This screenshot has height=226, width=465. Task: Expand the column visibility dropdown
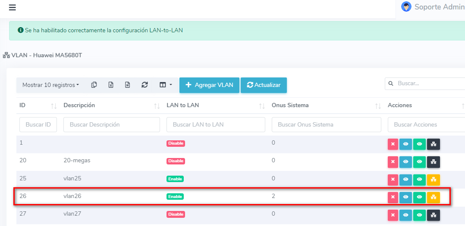[166, 85]
